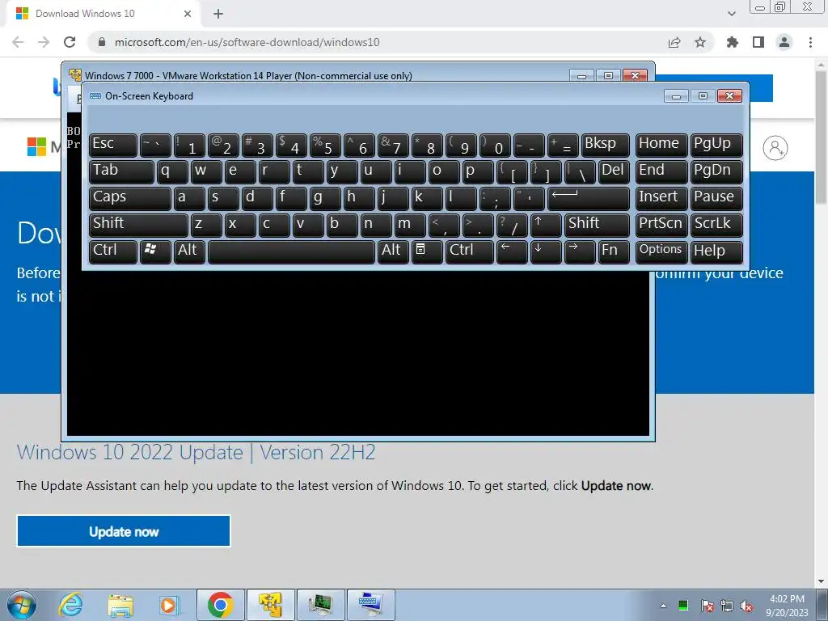Toggle the left Alt key
This screenshot has height=621, width=828.
tap(189, 251)
